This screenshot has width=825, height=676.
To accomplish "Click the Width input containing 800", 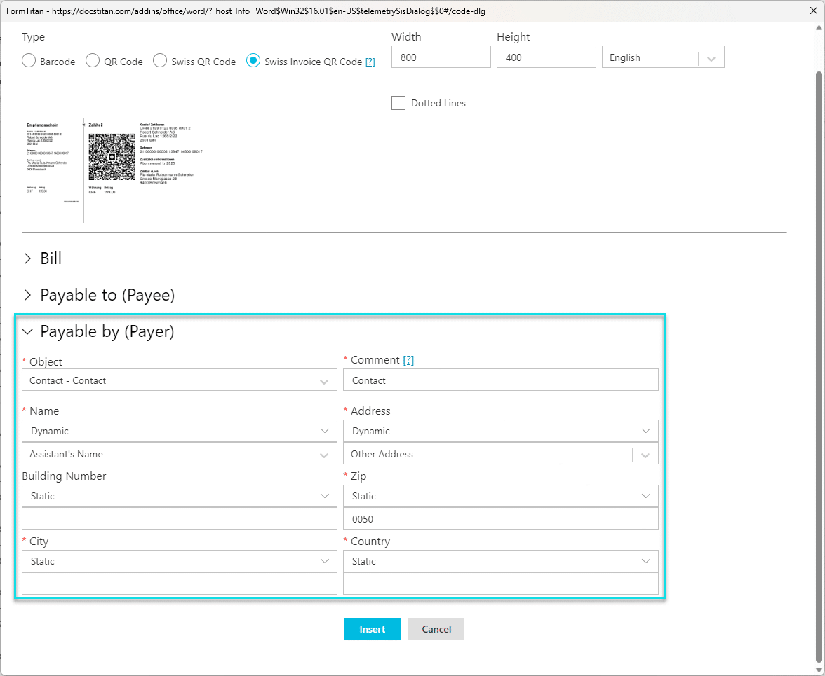I will (x=441, y=57).
